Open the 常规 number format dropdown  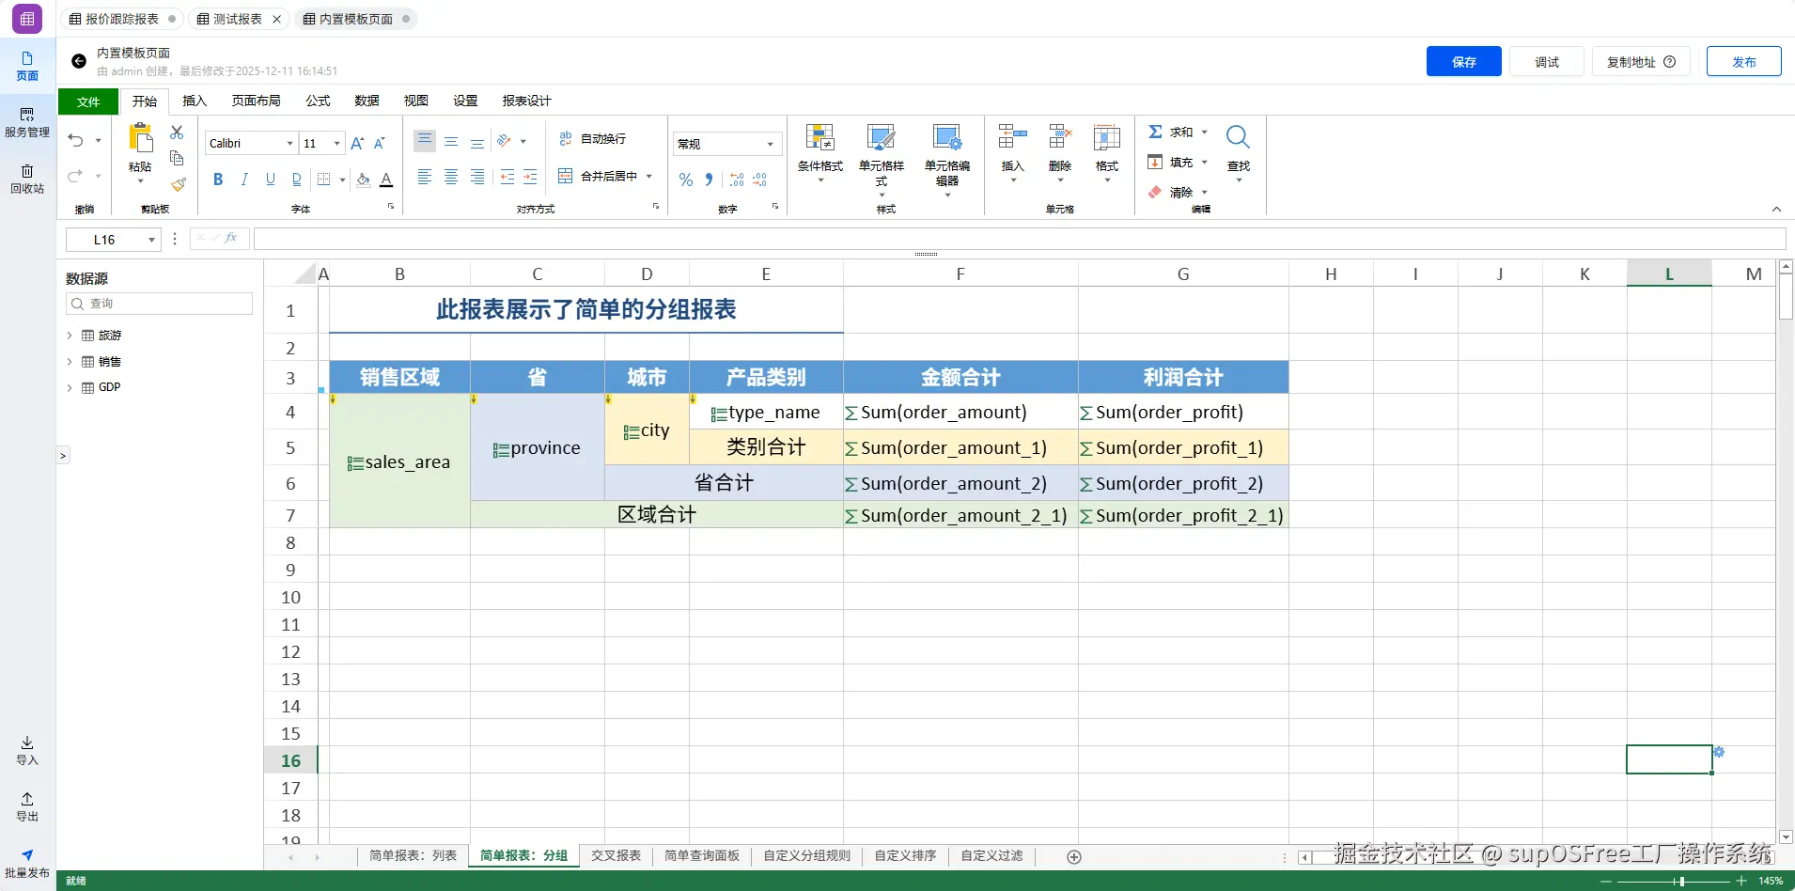click(x=770, y=144)
